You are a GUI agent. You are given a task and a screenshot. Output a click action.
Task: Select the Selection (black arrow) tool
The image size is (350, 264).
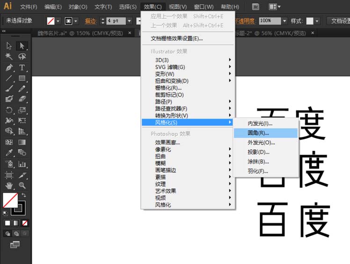(9, 45)
